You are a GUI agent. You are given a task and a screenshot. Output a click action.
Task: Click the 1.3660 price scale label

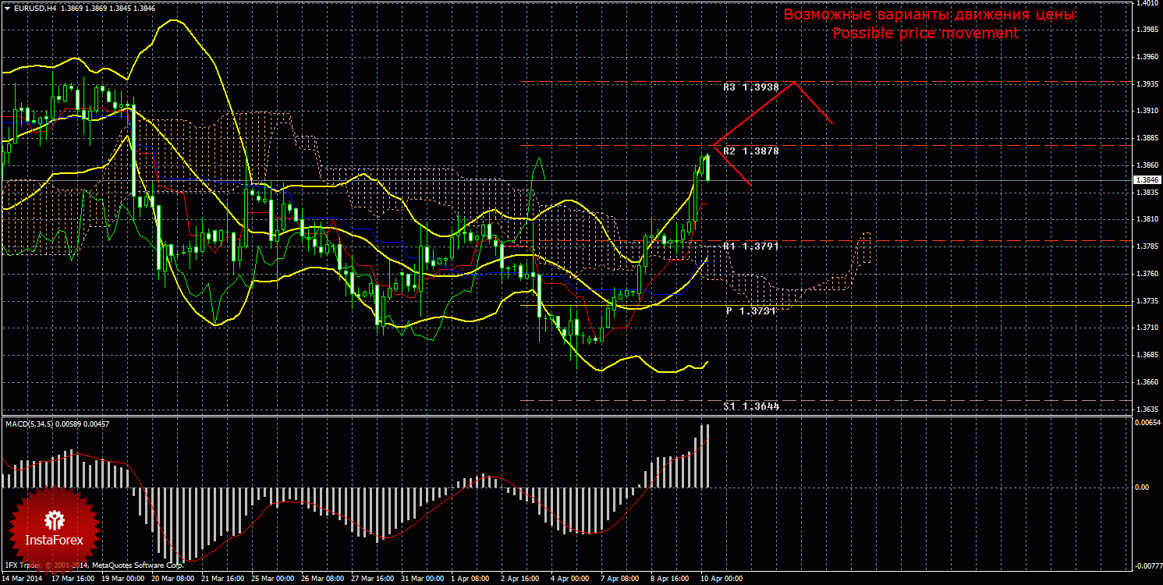coord(1147,382)
